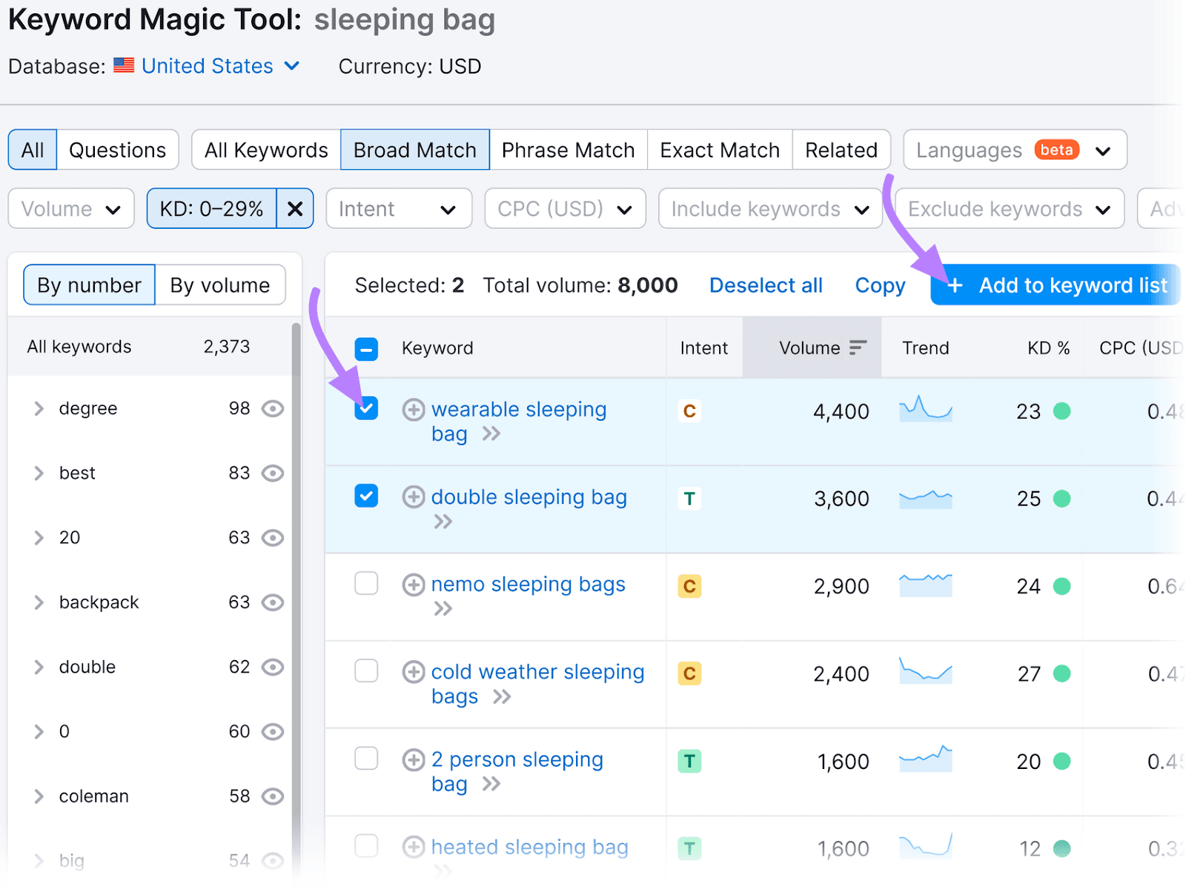Click the double-arrow icon beside 2 person sleeping bag

point(491,784)
